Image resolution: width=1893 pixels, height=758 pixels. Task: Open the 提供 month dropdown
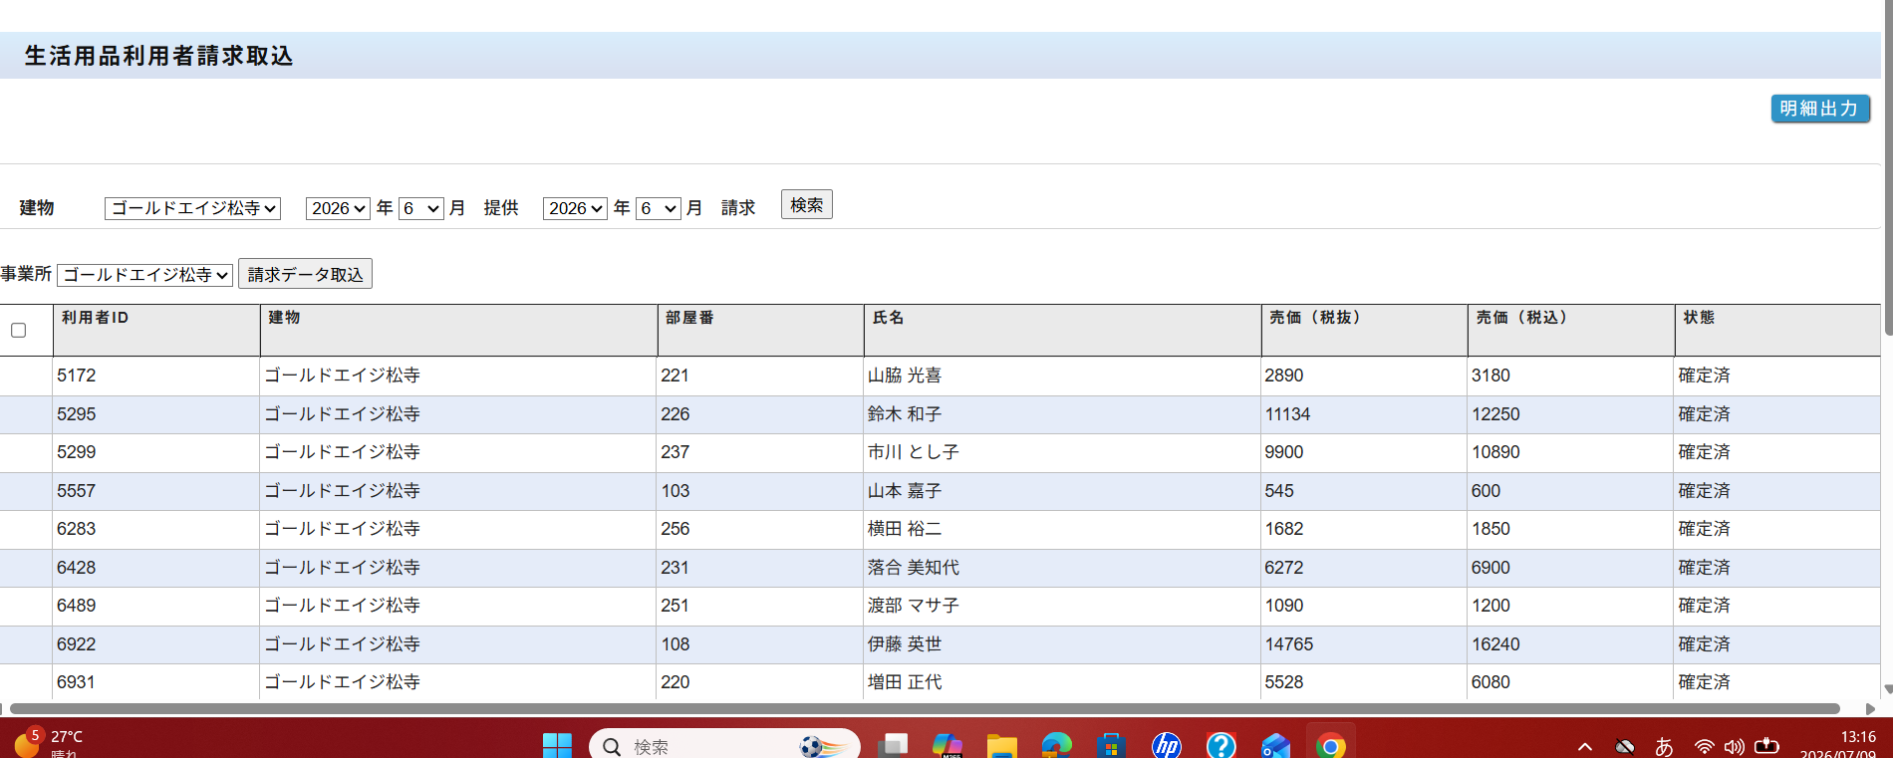click(421, 208)
